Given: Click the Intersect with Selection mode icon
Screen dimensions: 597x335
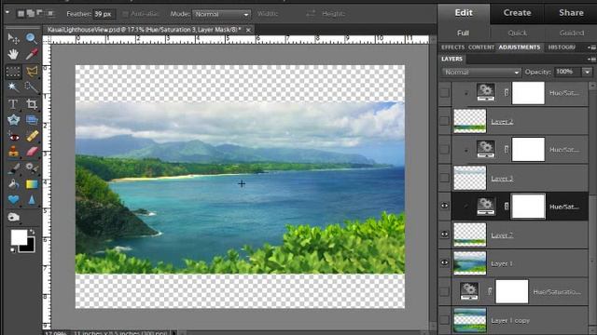Looking at the screenshot, I should [x=49, y=14].
